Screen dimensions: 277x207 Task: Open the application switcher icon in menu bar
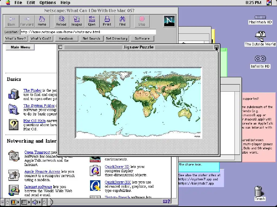[x=269, y=3]
